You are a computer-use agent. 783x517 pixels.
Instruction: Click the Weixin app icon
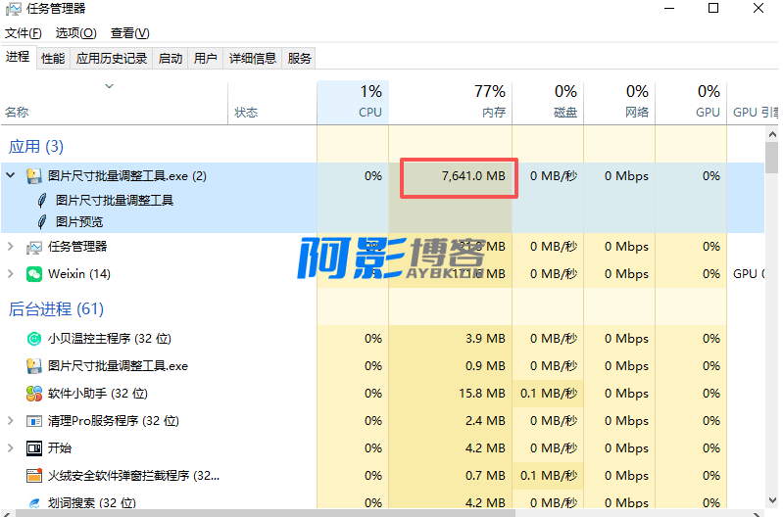[34, 274]
